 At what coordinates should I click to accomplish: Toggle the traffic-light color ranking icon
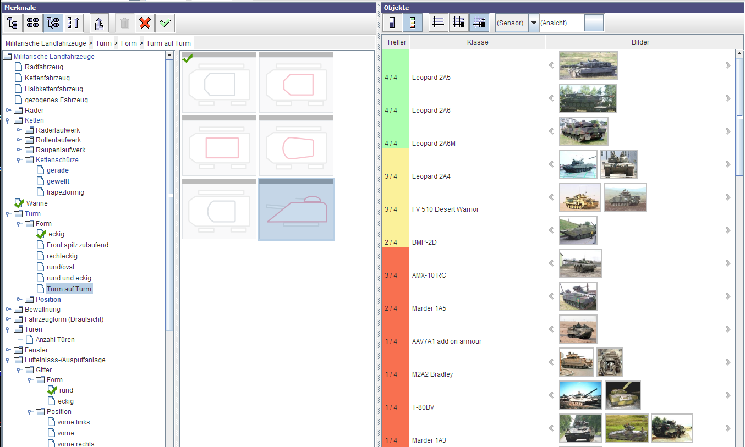413,23
